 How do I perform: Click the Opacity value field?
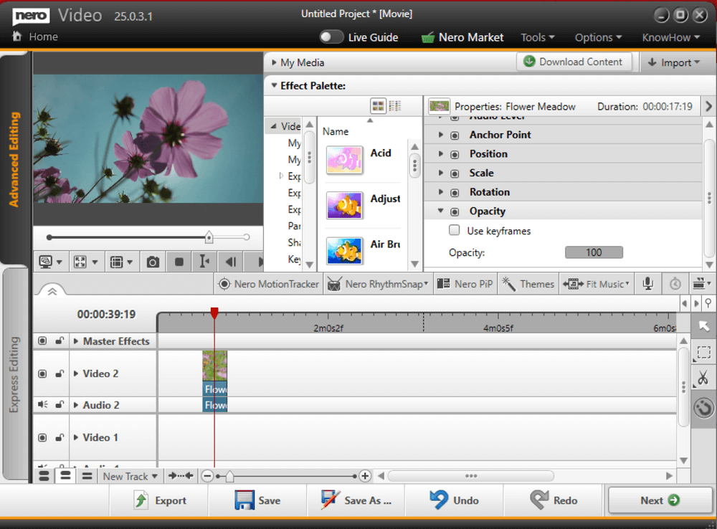coord(594,252)
